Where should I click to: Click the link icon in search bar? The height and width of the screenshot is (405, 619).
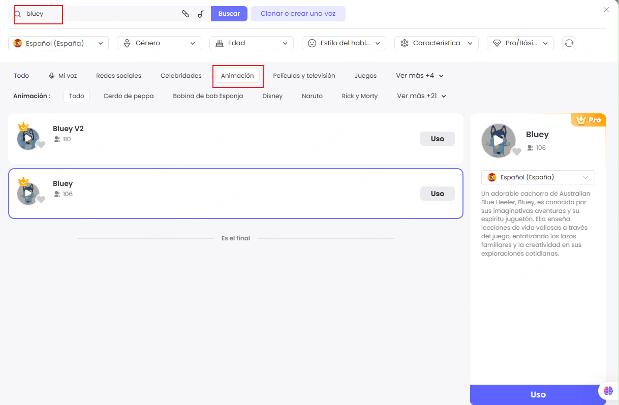coord(185,14)
